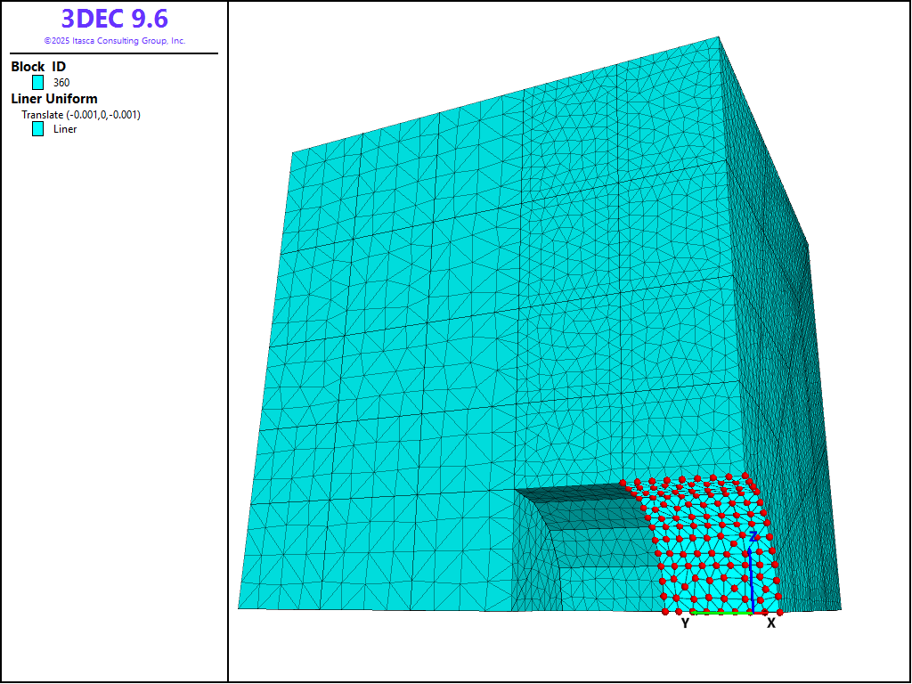Open the Itasca Consulting Group copyright link
This screenshot has height=684, width=912.
click(114, 41)
